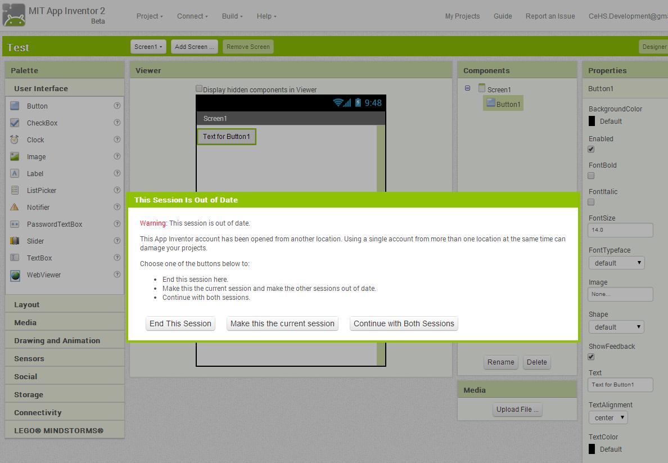Screen dimensions: 668x463
Task: Toggle the ShowFeedback checkbox
Action: [x=592, y=357]
